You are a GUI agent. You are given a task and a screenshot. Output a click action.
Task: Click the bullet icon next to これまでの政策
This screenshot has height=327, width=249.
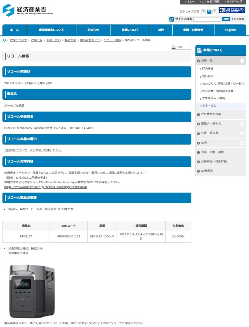coord(198,114)
